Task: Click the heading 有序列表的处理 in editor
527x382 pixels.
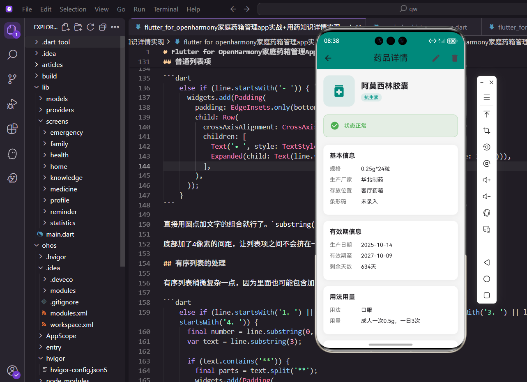Action: coord(200,263)
